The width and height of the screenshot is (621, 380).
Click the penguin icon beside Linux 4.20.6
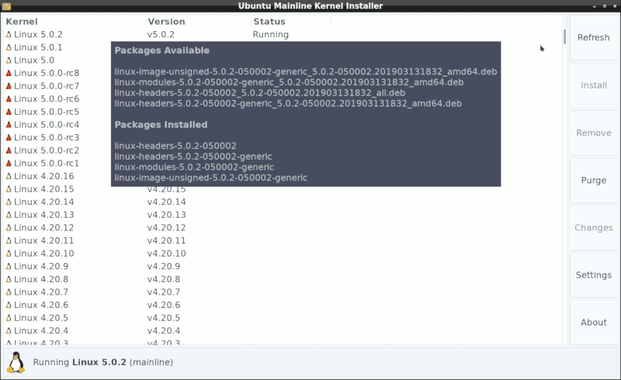(x=9, y=306)
